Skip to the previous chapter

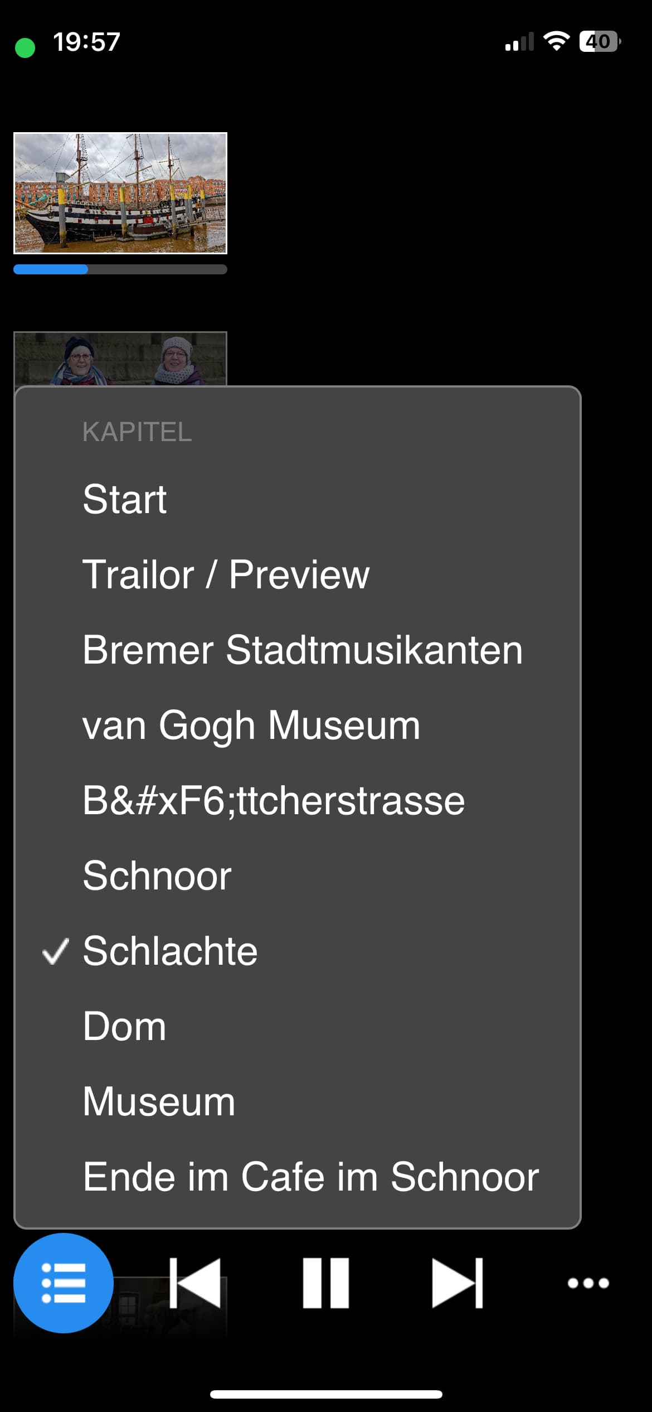click(195, 1283)
